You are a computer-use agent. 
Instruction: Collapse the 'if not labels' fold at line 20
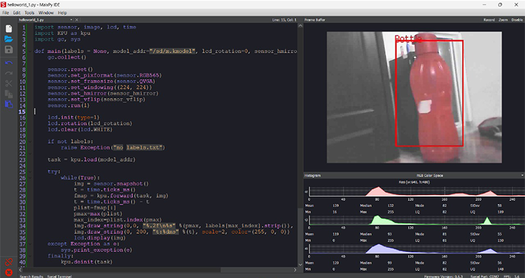pyautogui.click(x=31, y=141)
